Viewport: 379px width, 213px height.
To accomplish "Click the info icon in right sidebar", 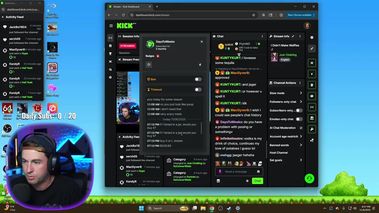I will coord(312,38).
